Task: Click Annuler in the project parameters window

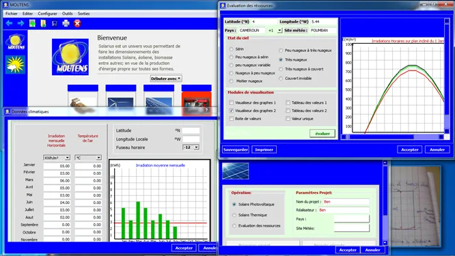Action: (x=372, y=250)
